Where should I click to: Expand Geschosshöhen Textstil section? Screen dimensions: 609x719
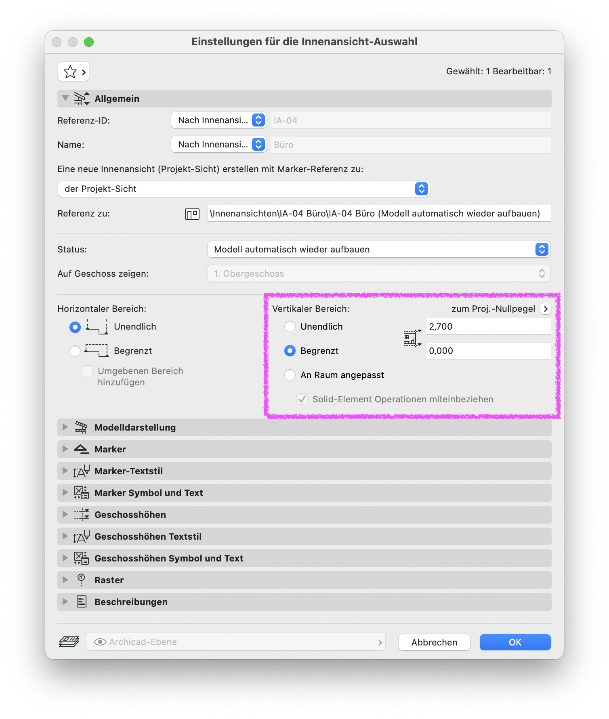[65, 536]
